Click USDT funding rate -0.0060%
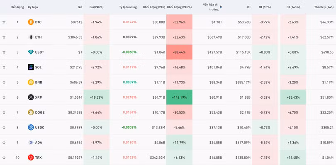Screen dimensions: 336x165 click(129, 52)
